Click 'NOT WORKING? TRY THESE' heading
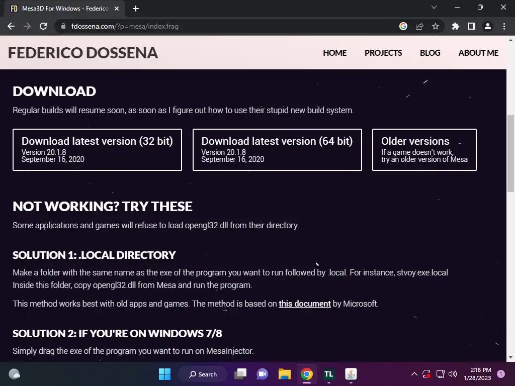The image size is (515, 386). [x=103, y=207]
